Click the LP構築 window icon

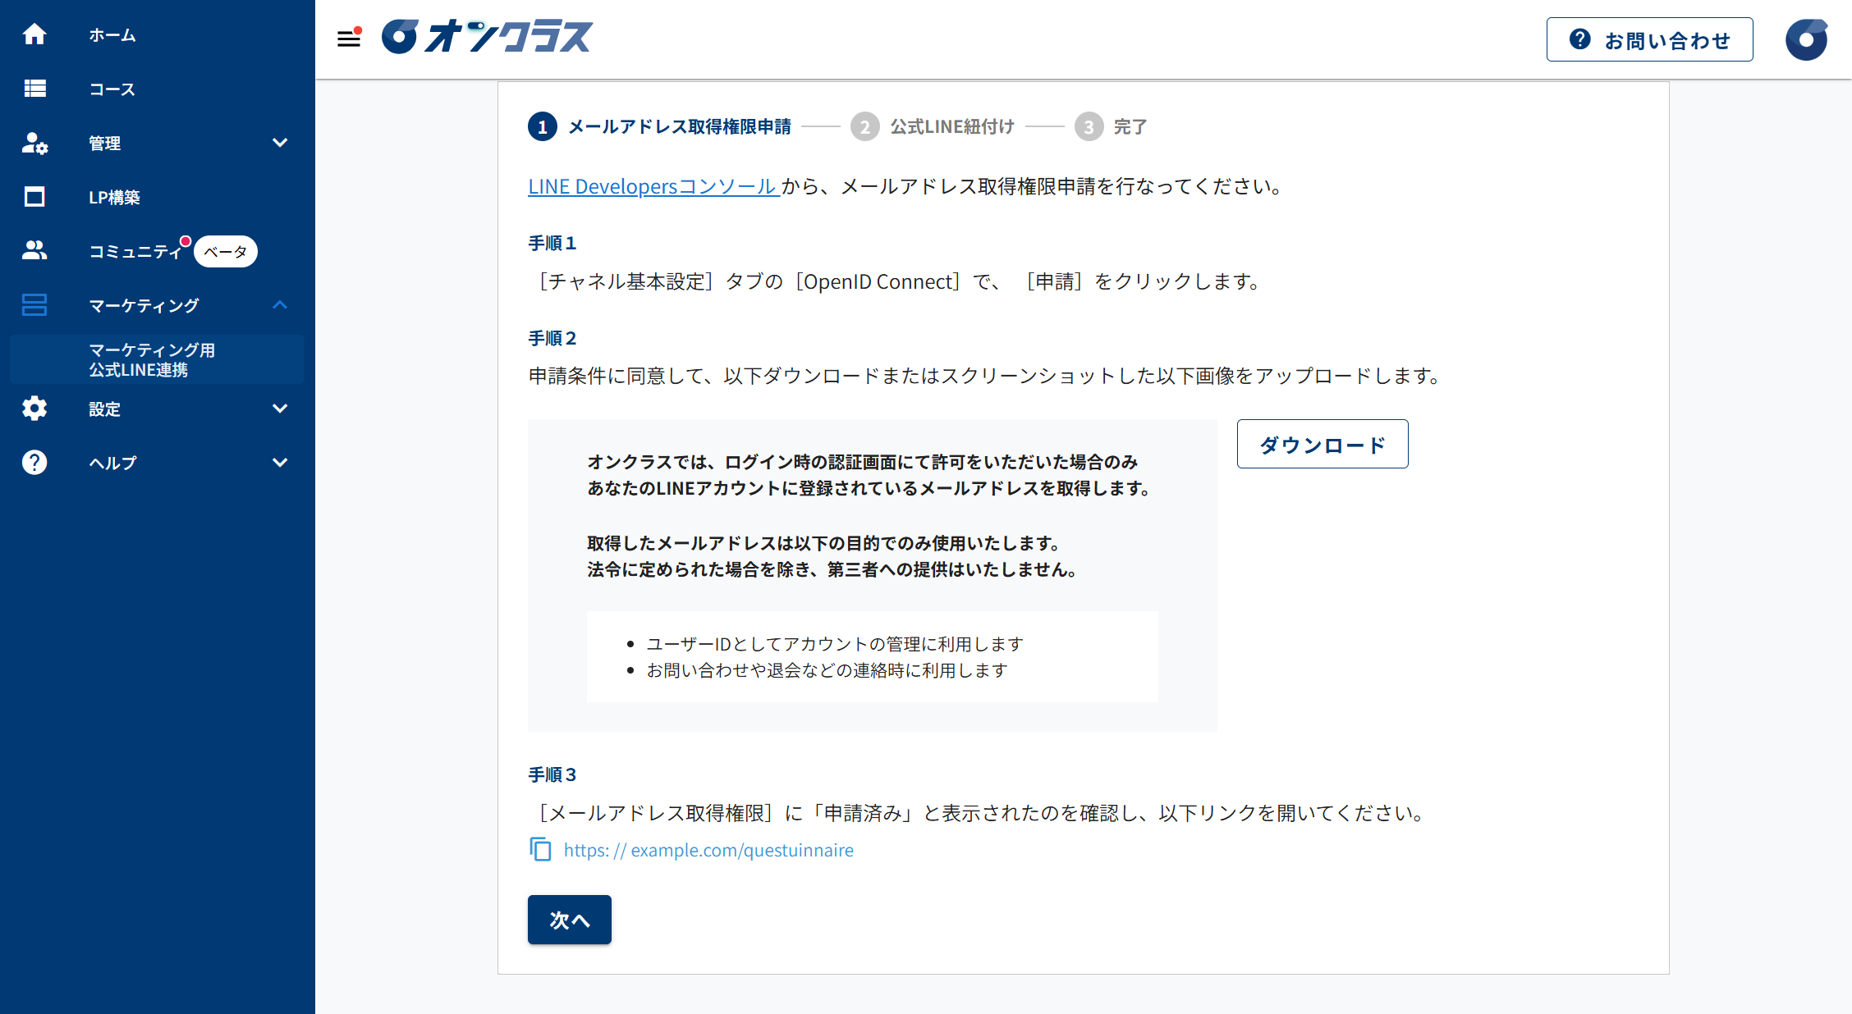(34, 197)
